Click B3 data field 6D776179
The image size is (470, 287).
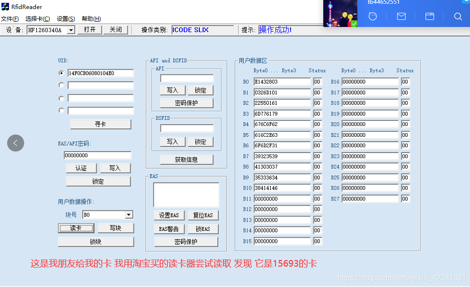point(282,114)
